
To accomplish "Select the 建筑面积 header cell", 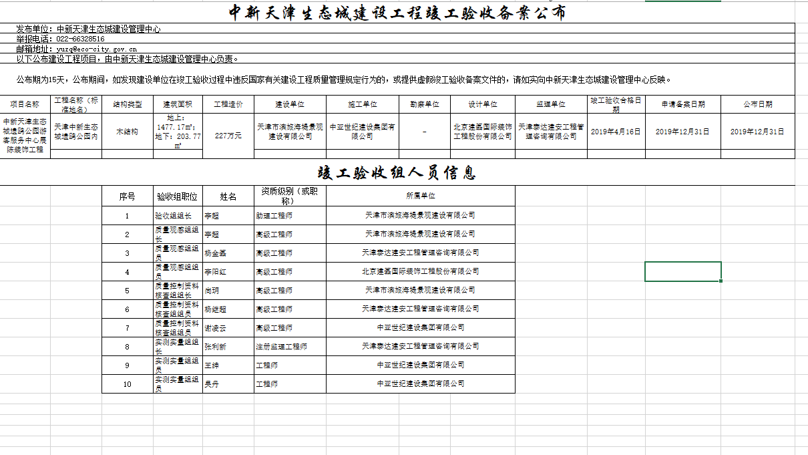I will pos(178,104).
